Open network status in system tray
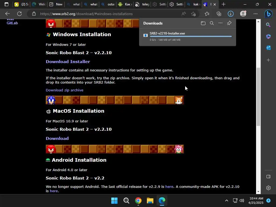276x207 pixels. [235, 201]
